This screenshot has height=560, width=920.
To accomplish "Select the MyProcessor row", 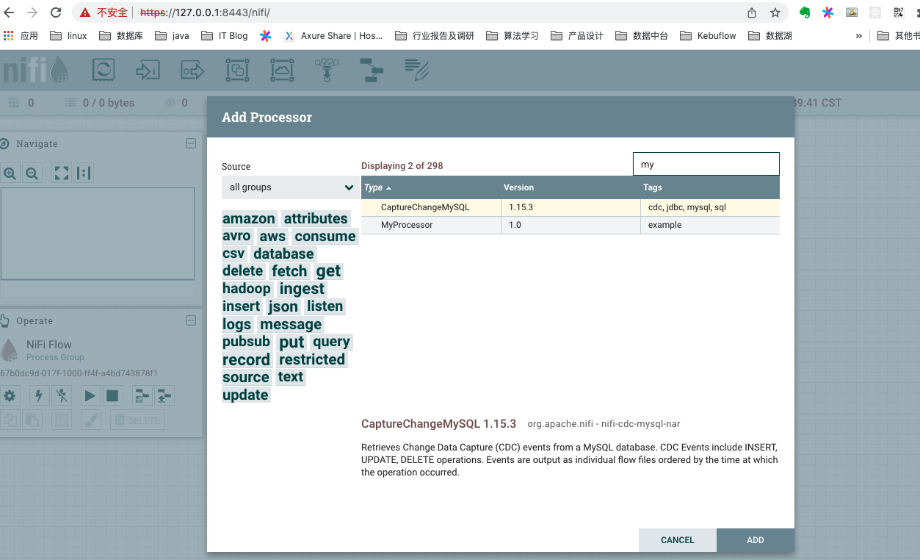I will click(570, 225).
